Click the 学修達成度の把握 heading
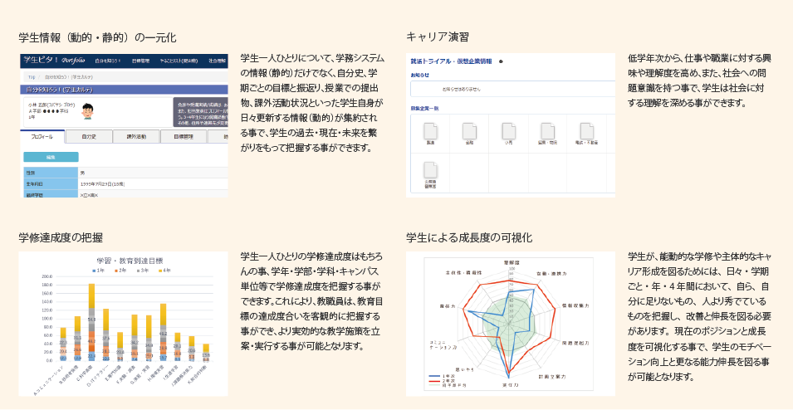The height and width of the screenshot is (410, 793). point(61,237)
